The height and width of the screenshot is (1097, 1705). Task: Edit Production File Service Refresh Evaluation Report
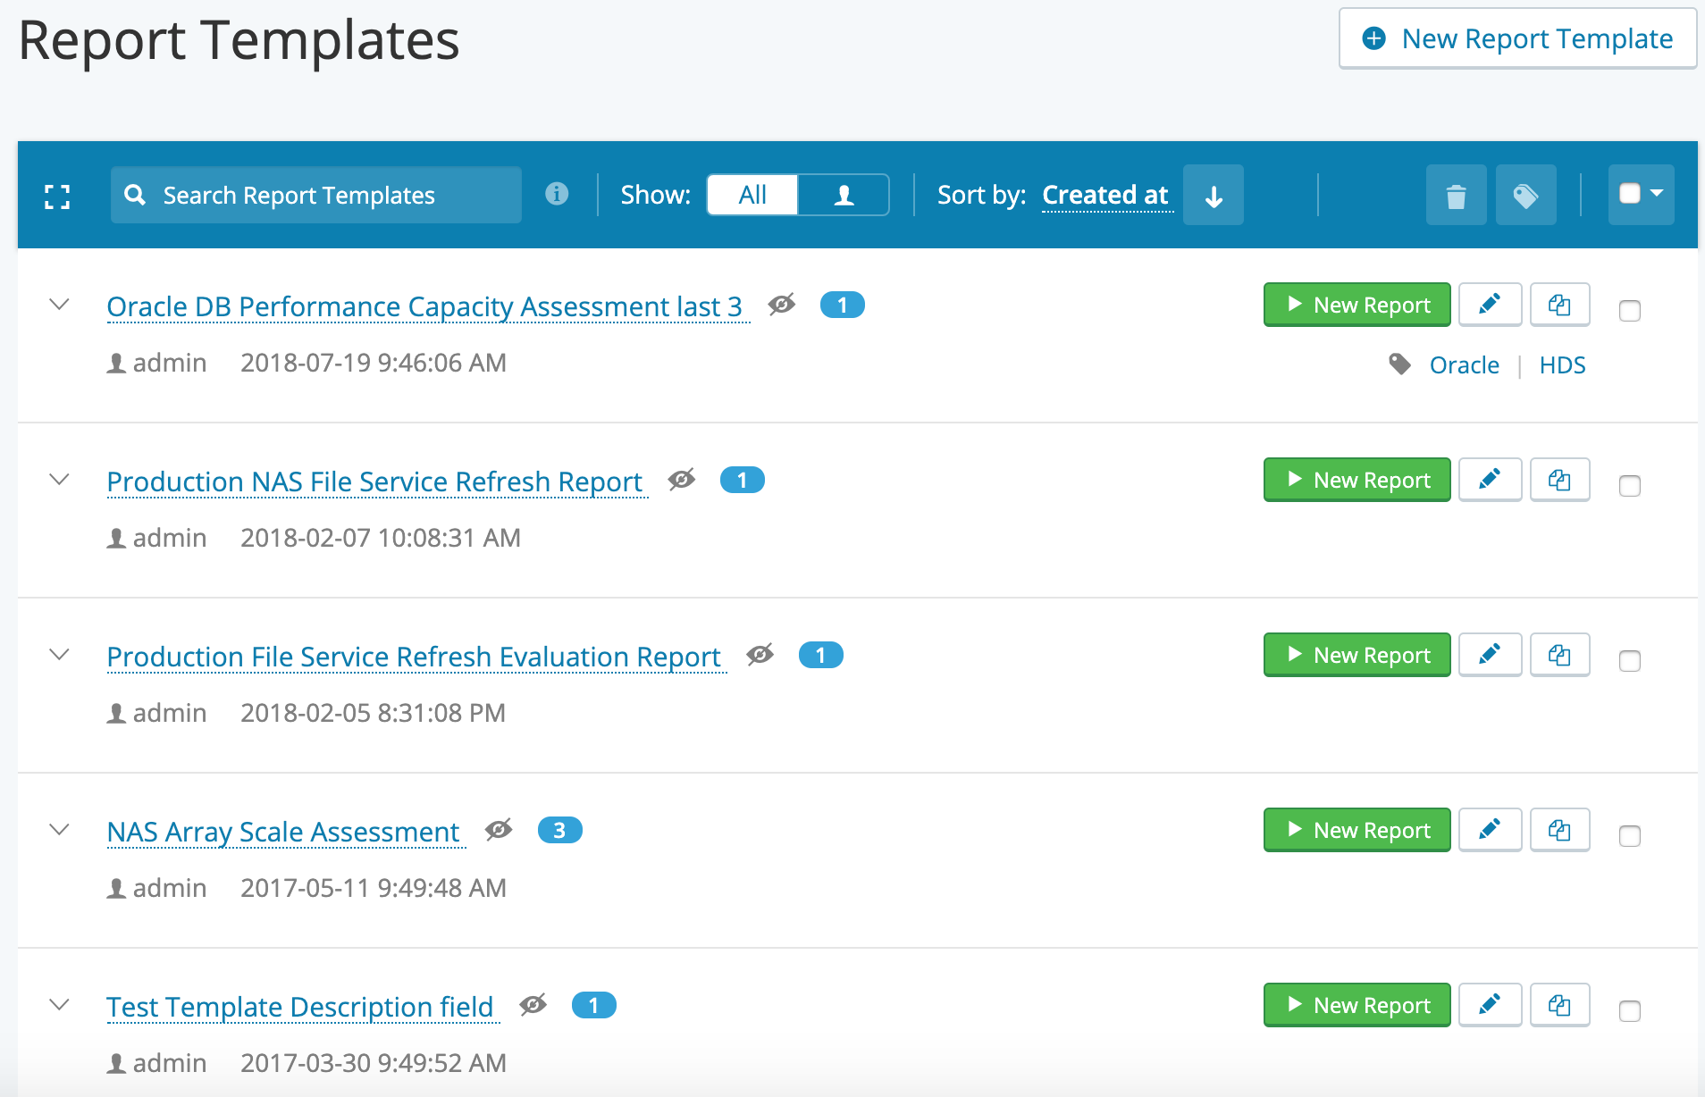(x=1490, y=655)
